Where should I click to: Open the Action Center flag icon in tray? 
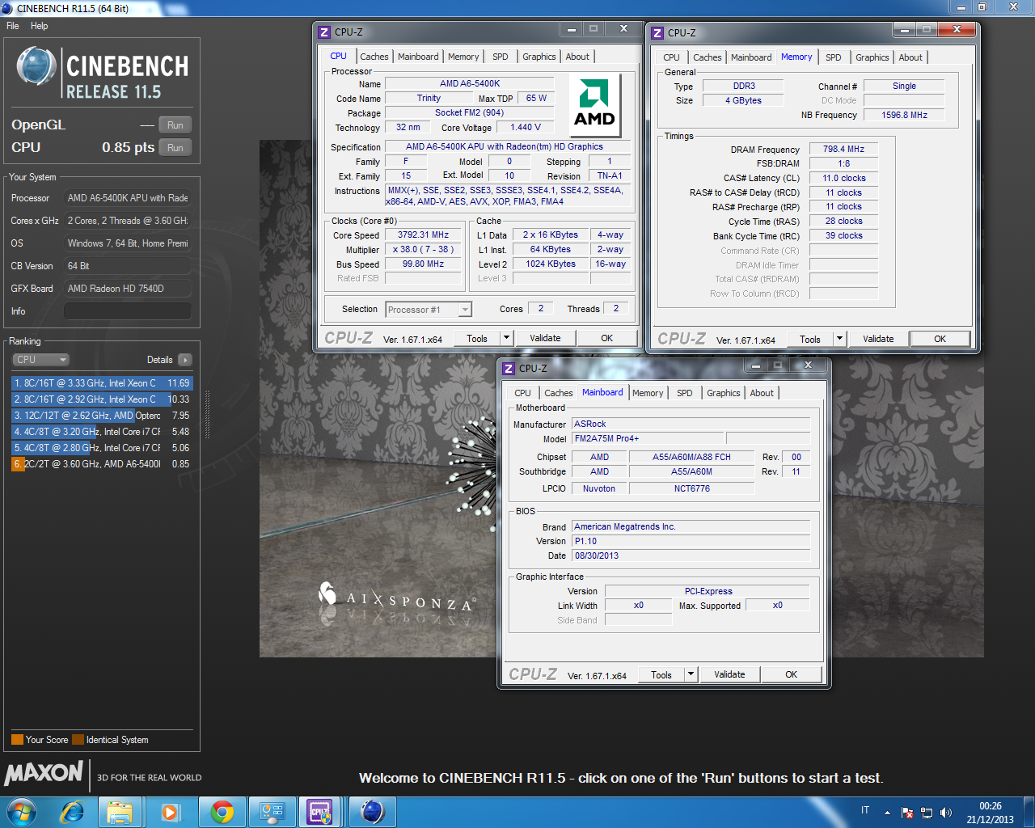pyautogui.click(x=907, y=813)
